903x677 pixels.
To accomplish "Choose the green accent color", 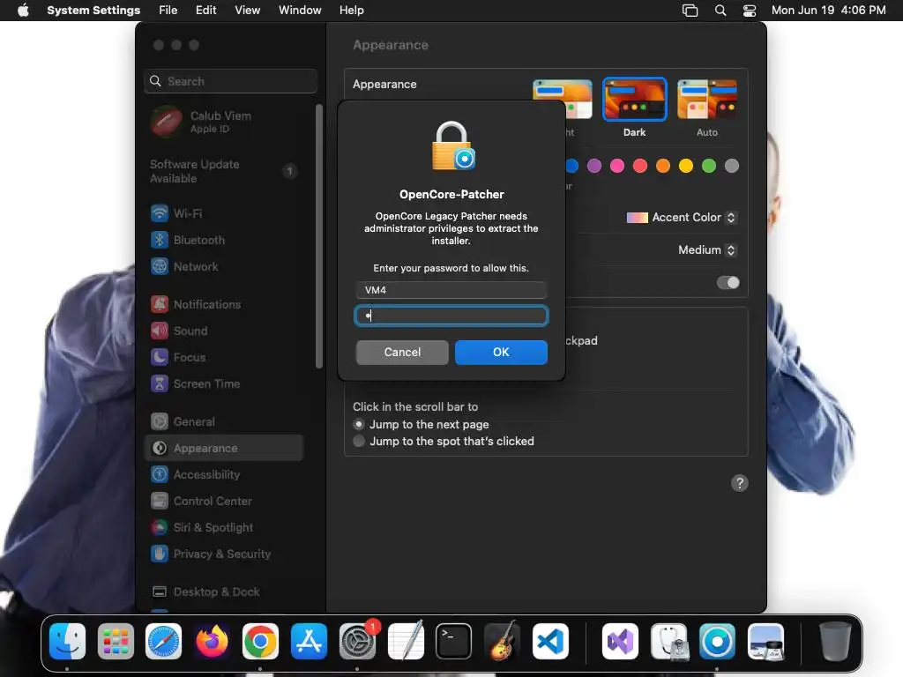I will coord(709,166).
